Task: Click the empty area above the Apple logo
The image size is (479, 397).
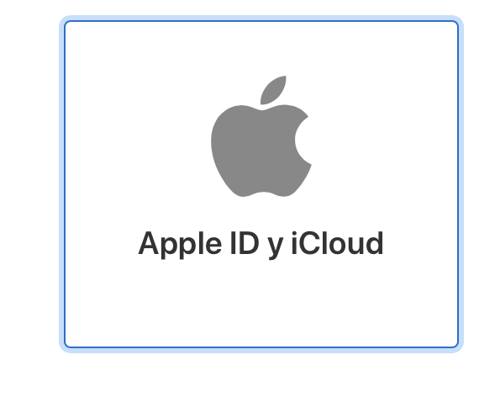Action: 261,47
